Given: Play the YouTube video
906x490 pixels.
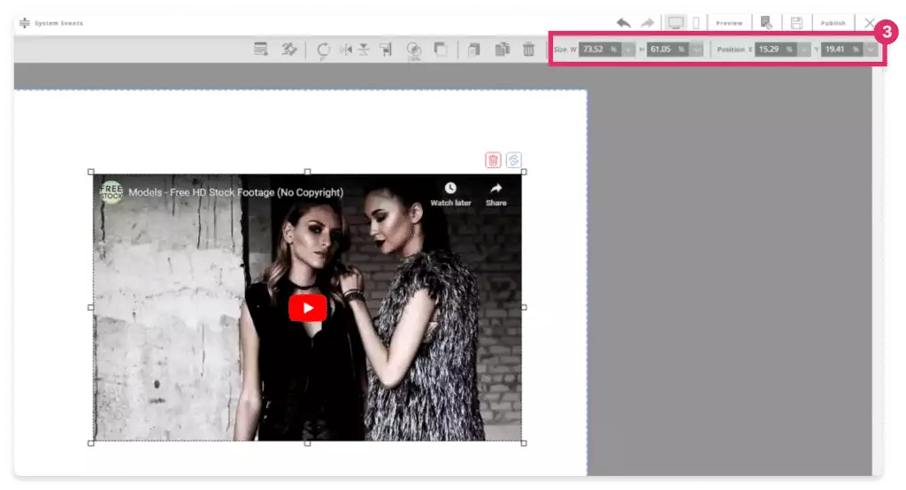Looking at the screenshot, I should pyautogui.click(x=307, y=308).
